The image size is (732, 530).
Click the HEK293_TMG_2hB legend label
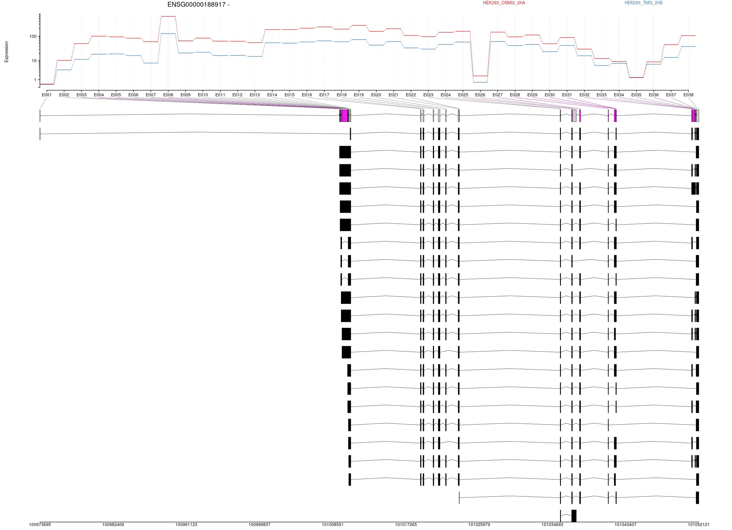[643, 3]
